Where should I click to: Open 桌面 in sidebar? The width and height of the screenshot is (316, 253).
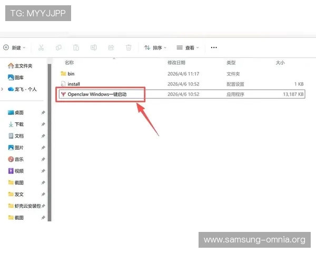pyautogui.click(x=16, y=113)
